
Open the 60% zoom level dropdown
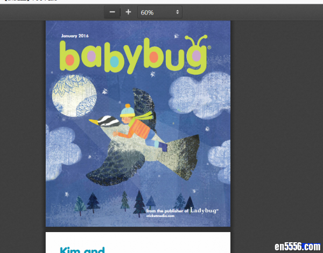(x=159, y=12)
